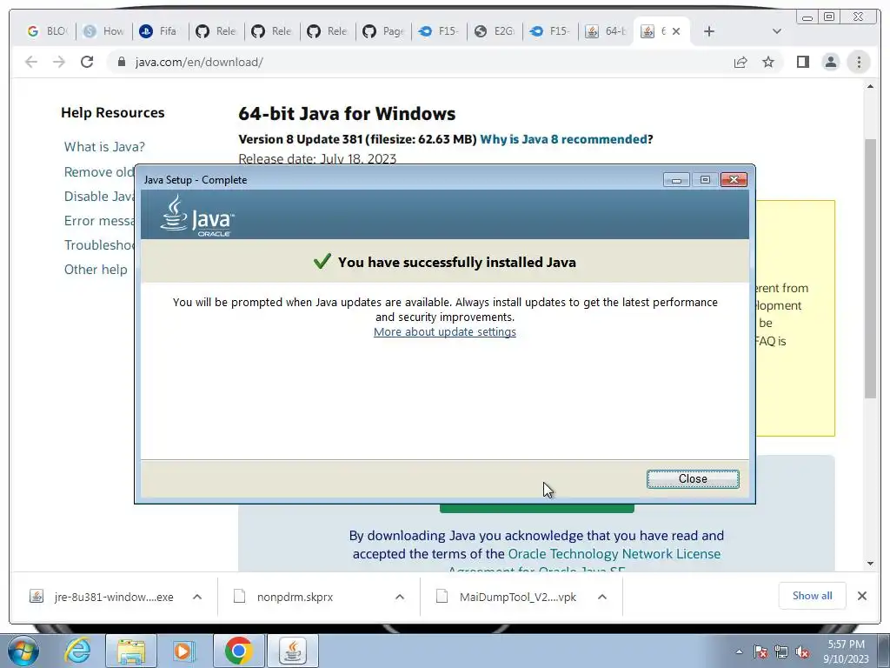
Task: Expand the tab search chevron
Action: click(x=777, y=31)
